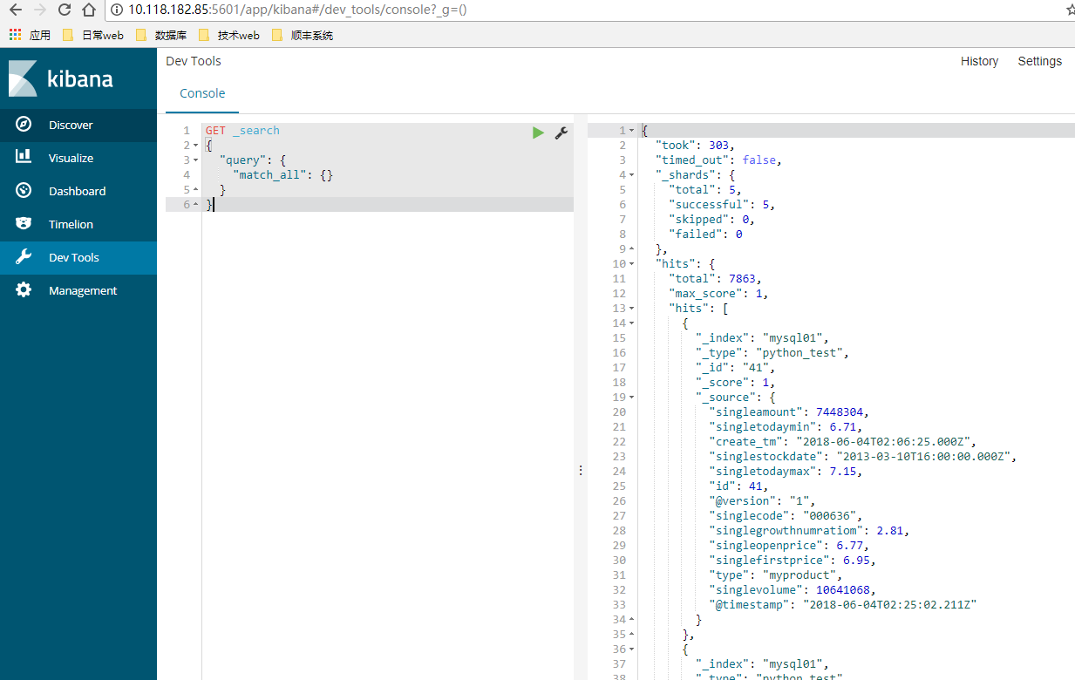Click "singletodaymin": 6.71 line

point(786,426)
